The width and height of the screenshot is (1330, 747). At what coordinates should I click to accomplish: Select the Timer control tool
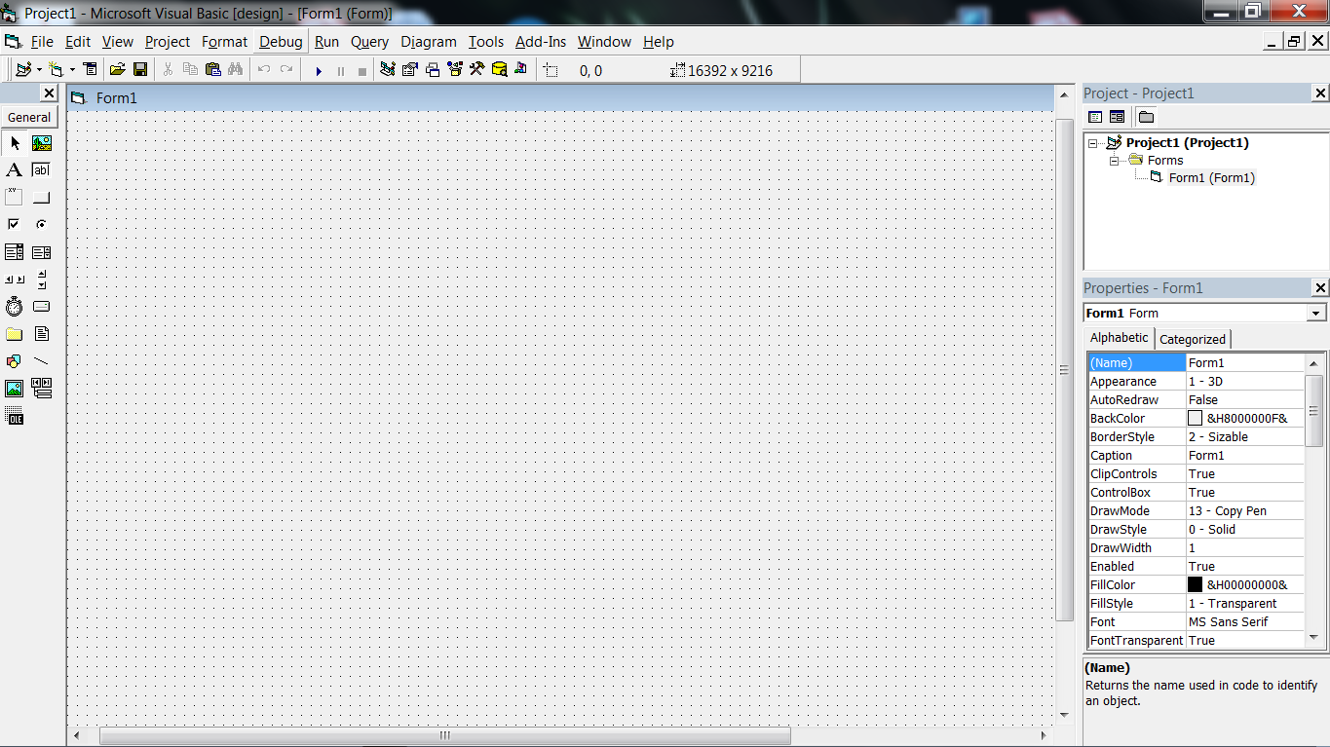pyautogui.click(x=14, y=306)
